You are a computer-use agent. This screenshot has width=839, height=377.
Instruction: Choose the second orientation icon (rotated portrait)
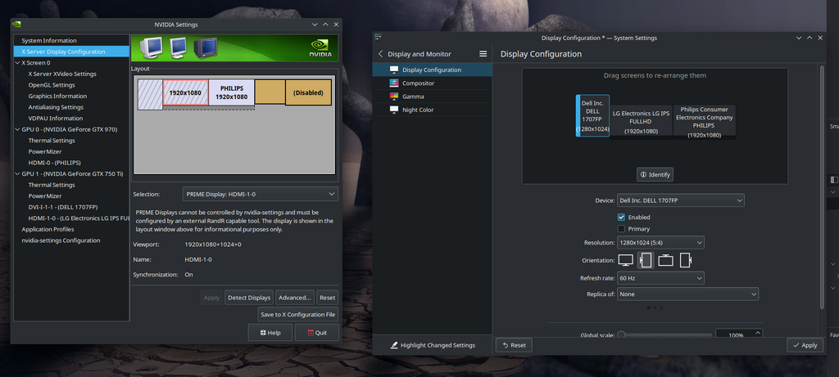646,261
